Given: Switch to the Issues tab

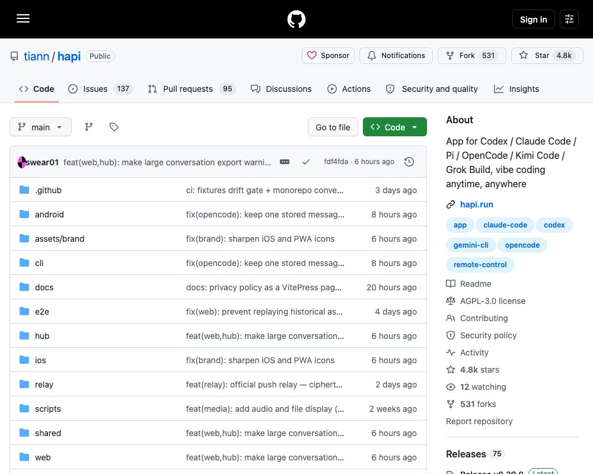Looking at the screenshot, I should (100, 89).
